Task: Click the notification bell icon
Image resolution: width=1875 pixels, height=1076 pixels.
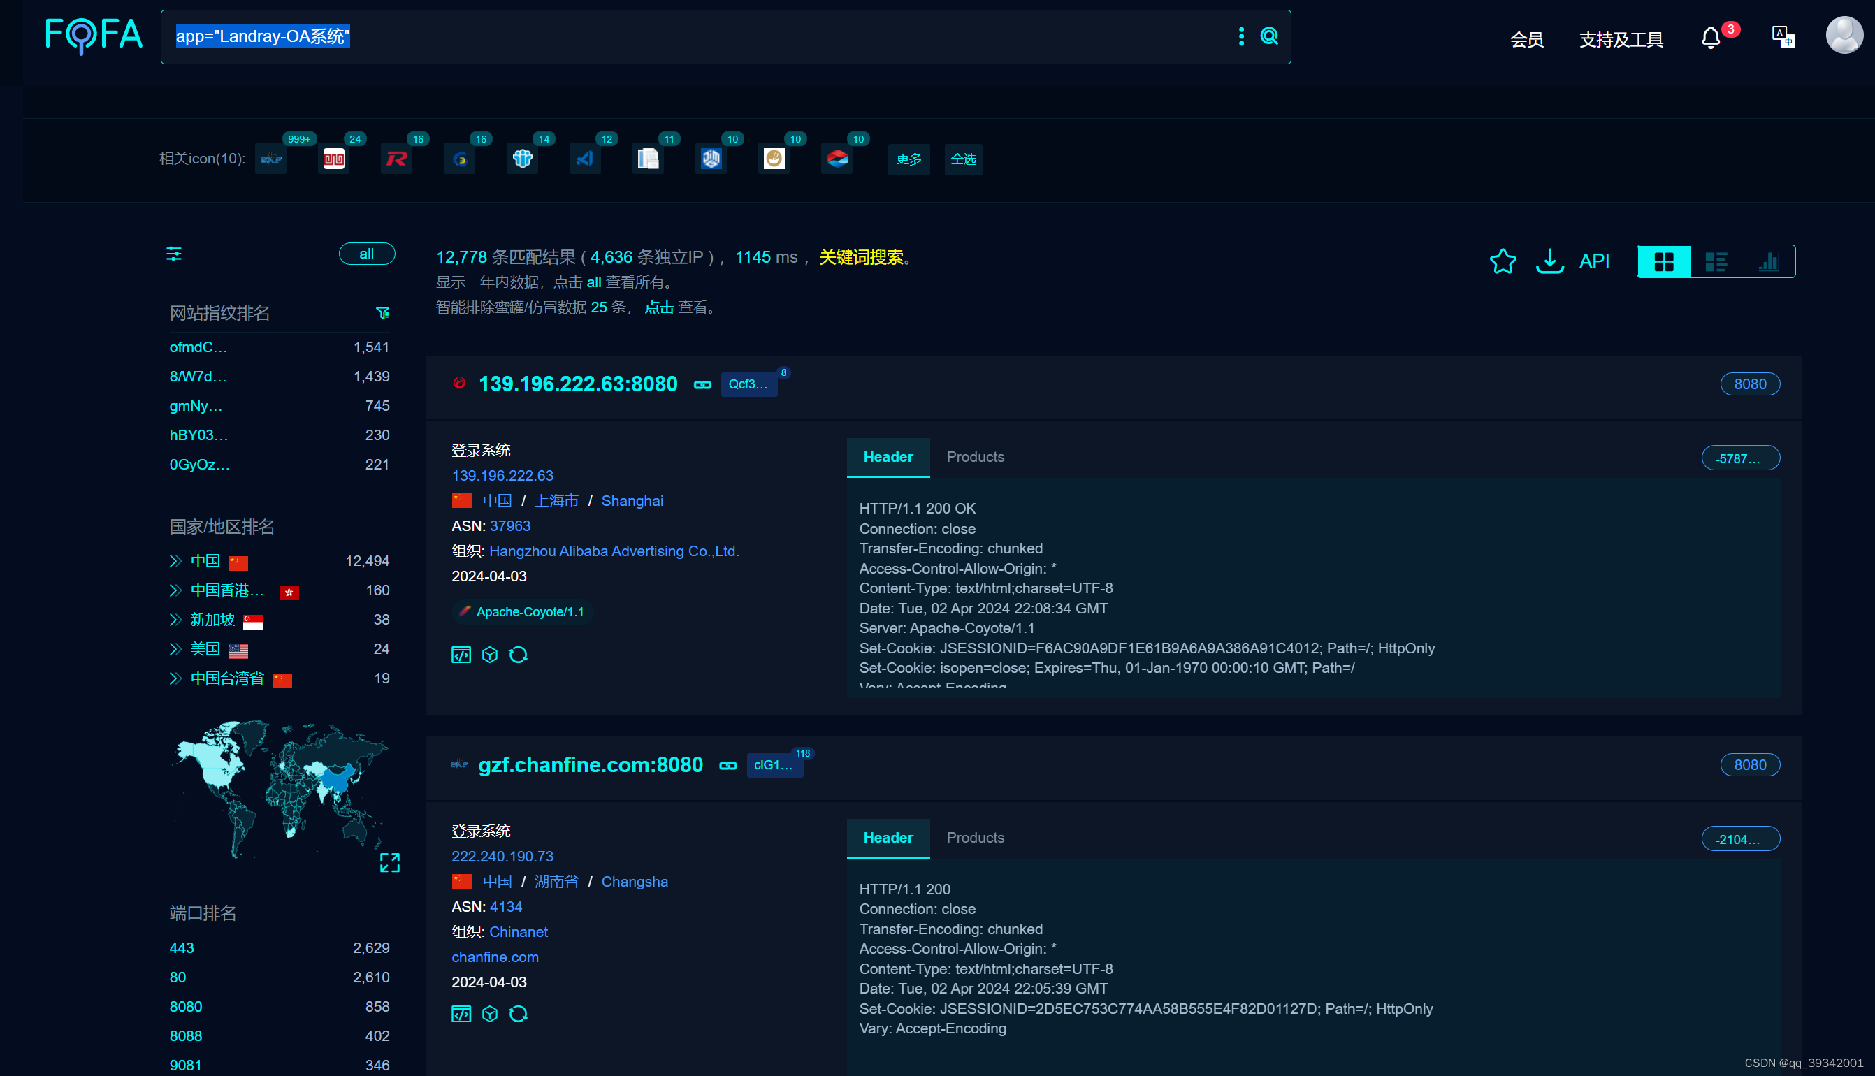Action: 1710,38
